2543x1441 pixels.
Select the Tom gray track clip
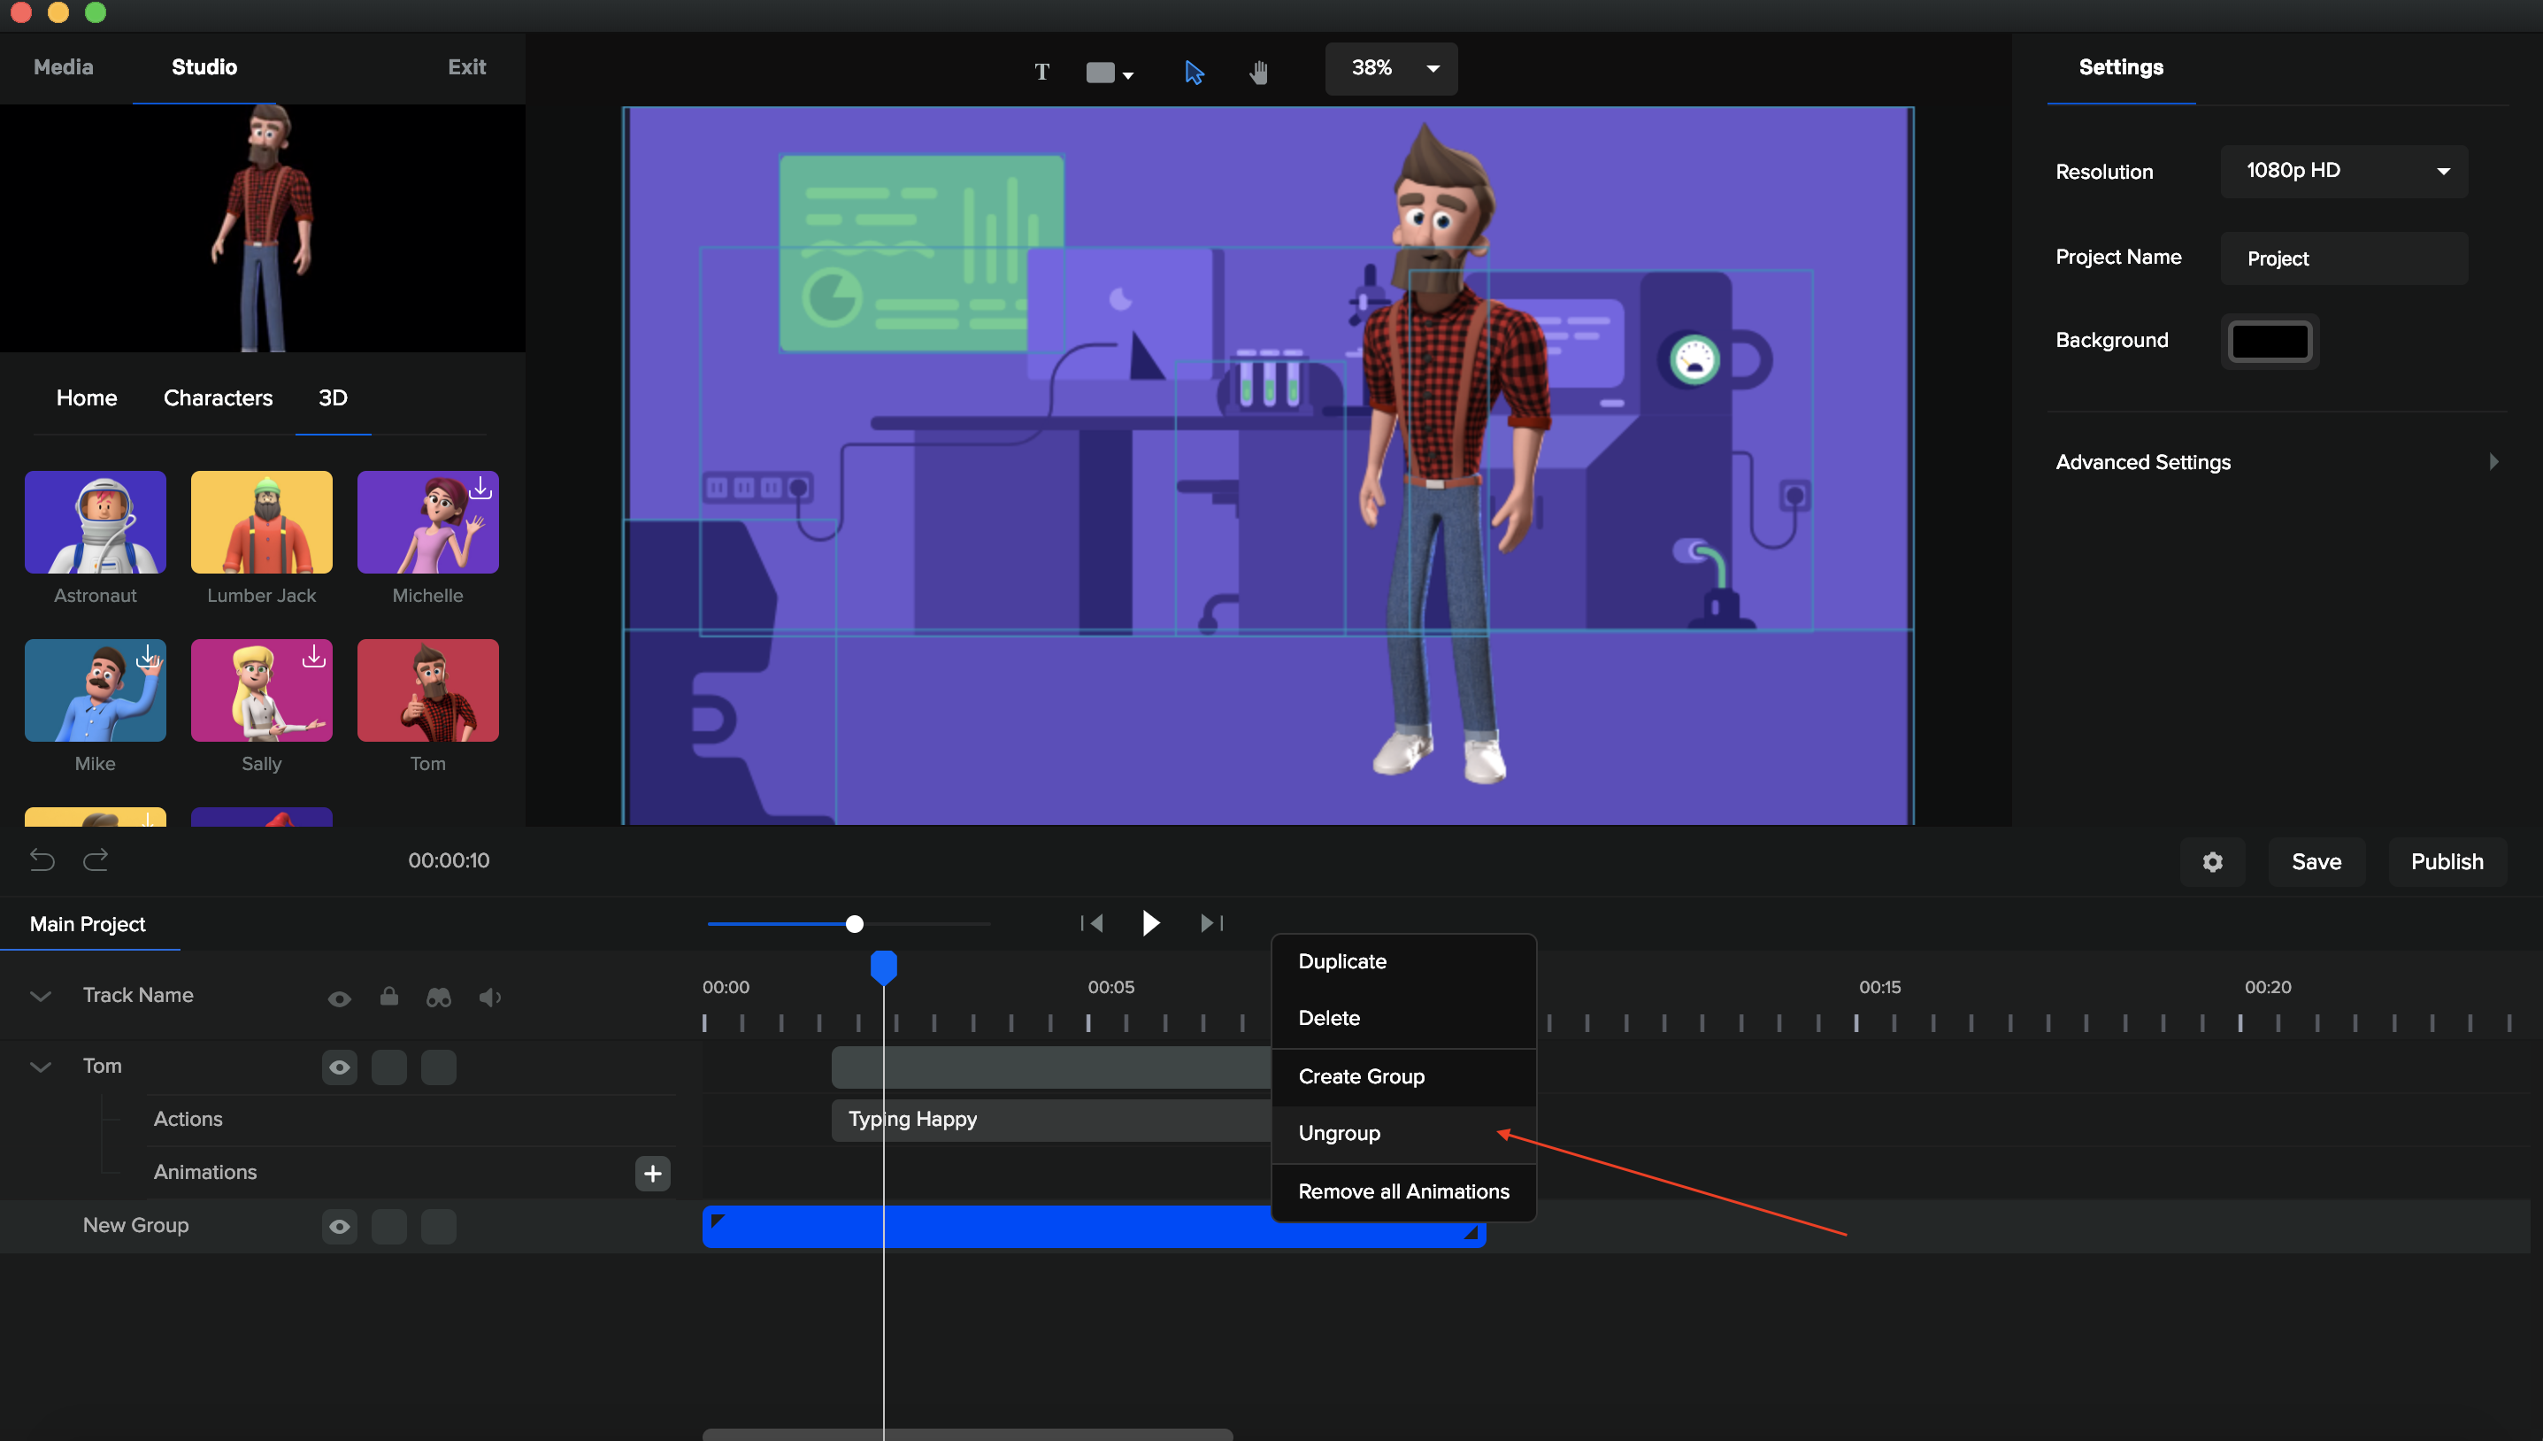pyautogui.click(x=1051, y=1067)
